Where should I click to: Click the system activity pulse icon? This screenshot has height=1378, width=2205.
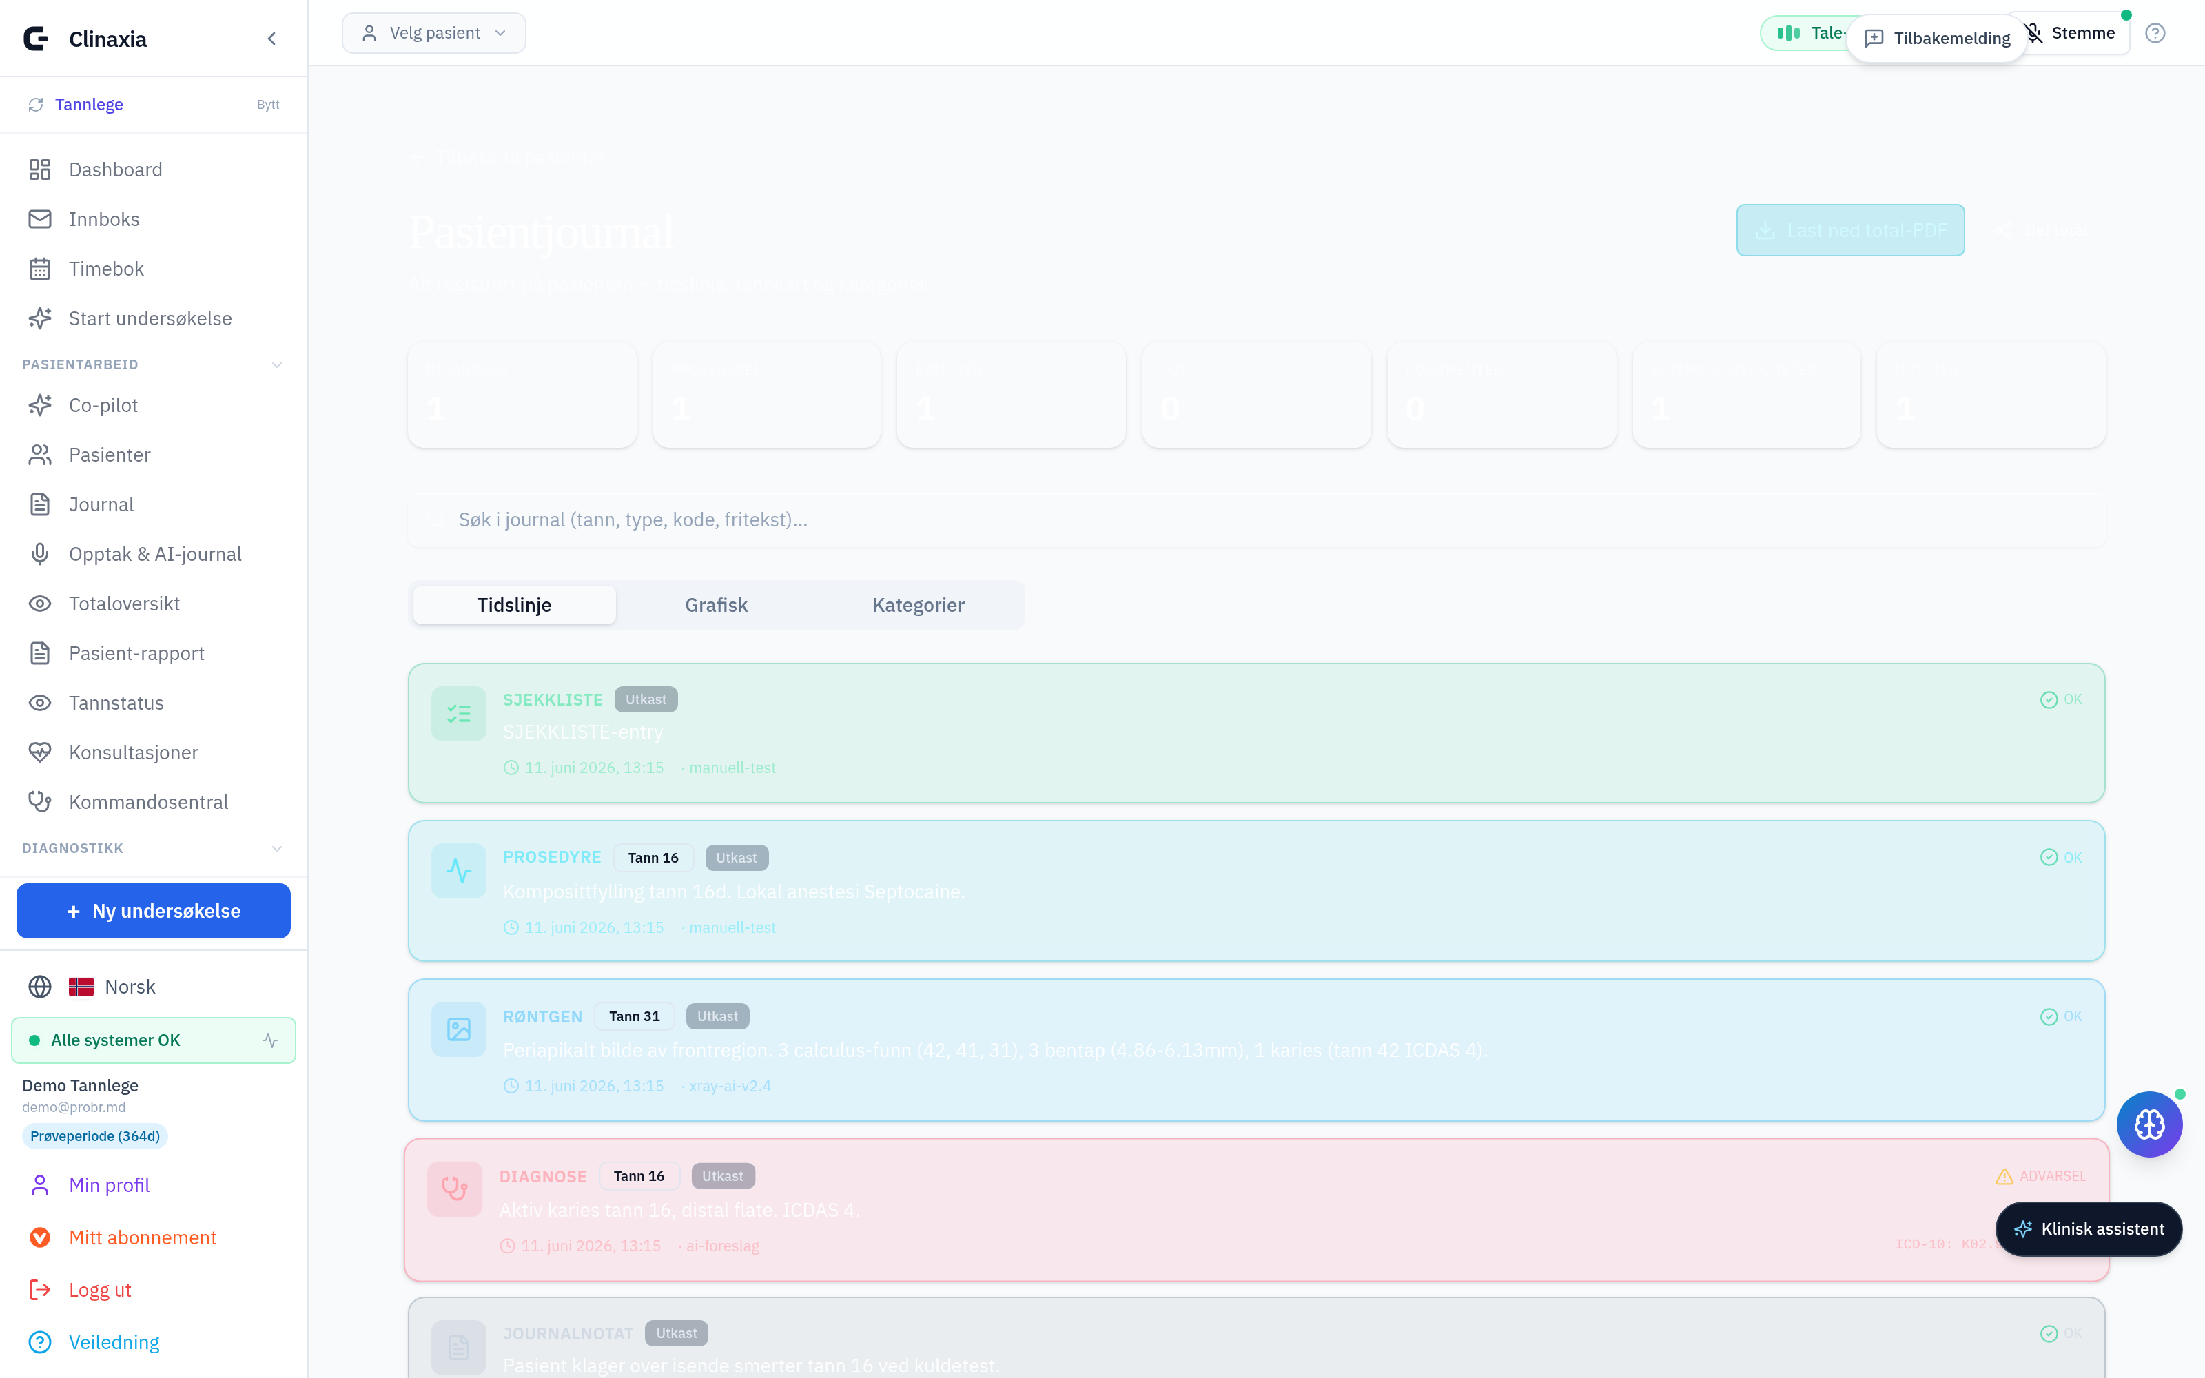tap(271, 1040)
